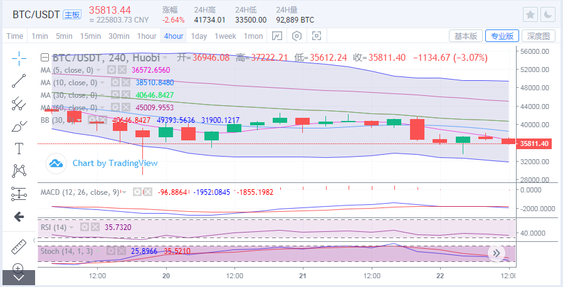Open the RSI (14) dropdown arrow
Viewport: 563px width, 287px height.
(x=72, y=227)
